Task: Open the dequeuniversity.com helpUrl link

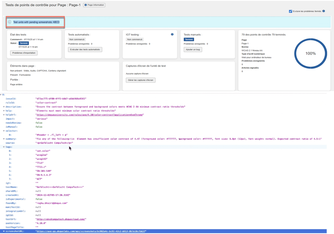Action: point(90,115)
